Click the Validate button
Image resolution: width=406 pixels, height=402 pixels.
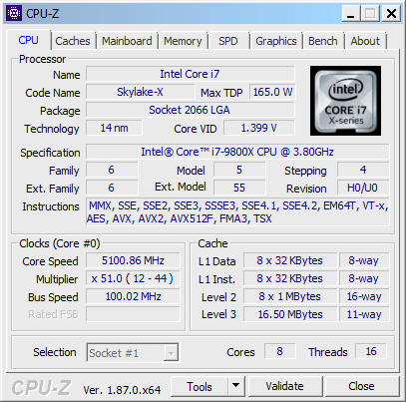click(285, 386)
